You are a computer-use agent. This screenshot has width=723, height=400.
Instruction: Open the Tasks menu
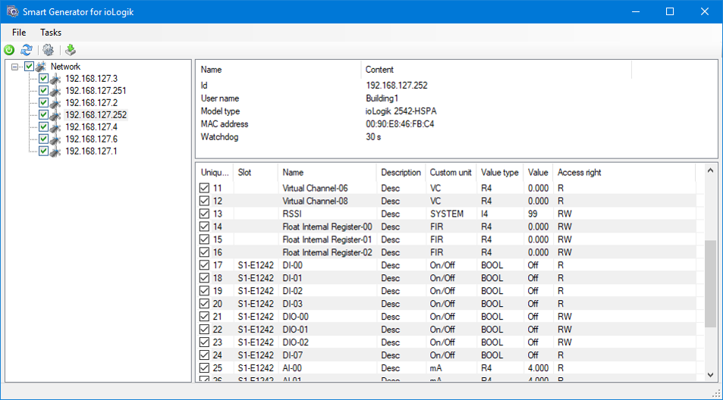[x=51, y=33]
